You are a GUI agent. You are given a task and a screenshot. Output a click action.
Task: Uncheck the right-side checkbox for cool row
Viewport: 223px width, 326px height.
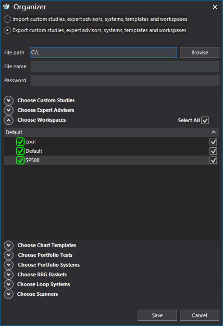click(213, 142)
